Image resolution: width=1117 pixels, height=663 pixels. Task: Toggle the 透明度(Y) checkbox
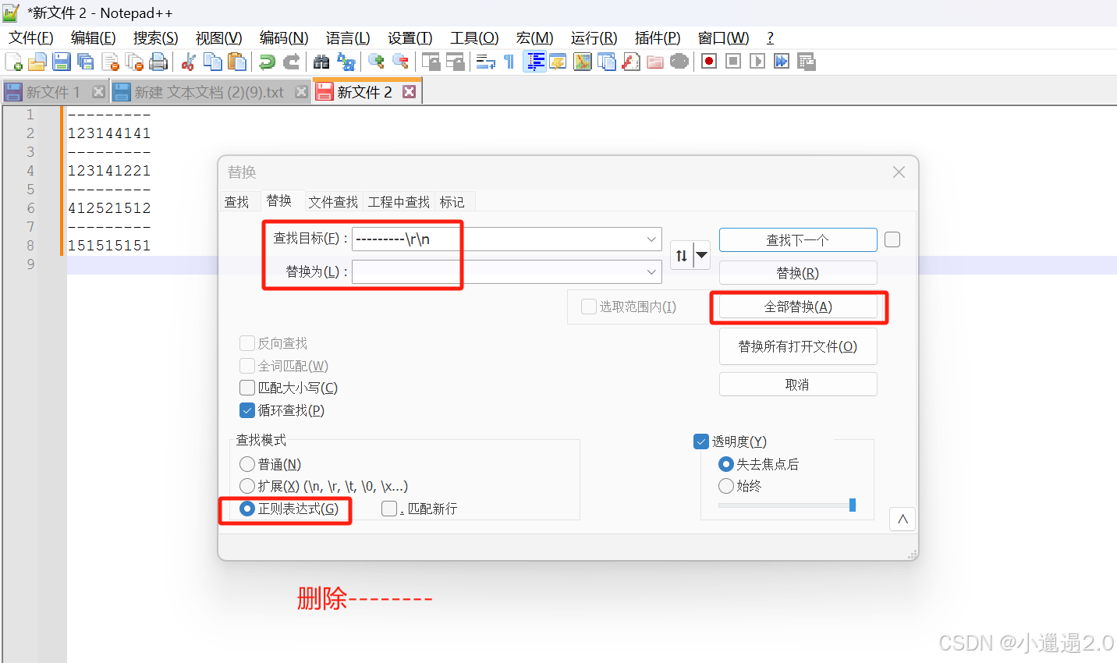[x=701, y=441]
